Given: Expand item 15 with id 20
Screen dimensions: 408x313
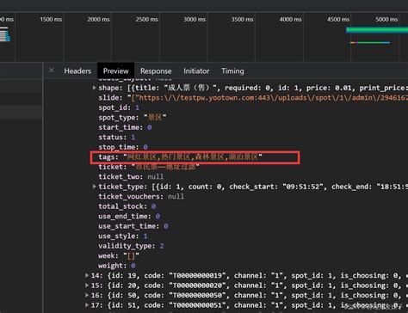Looking at the screenshot, I should pyautogui.click(x=87, y=285).
